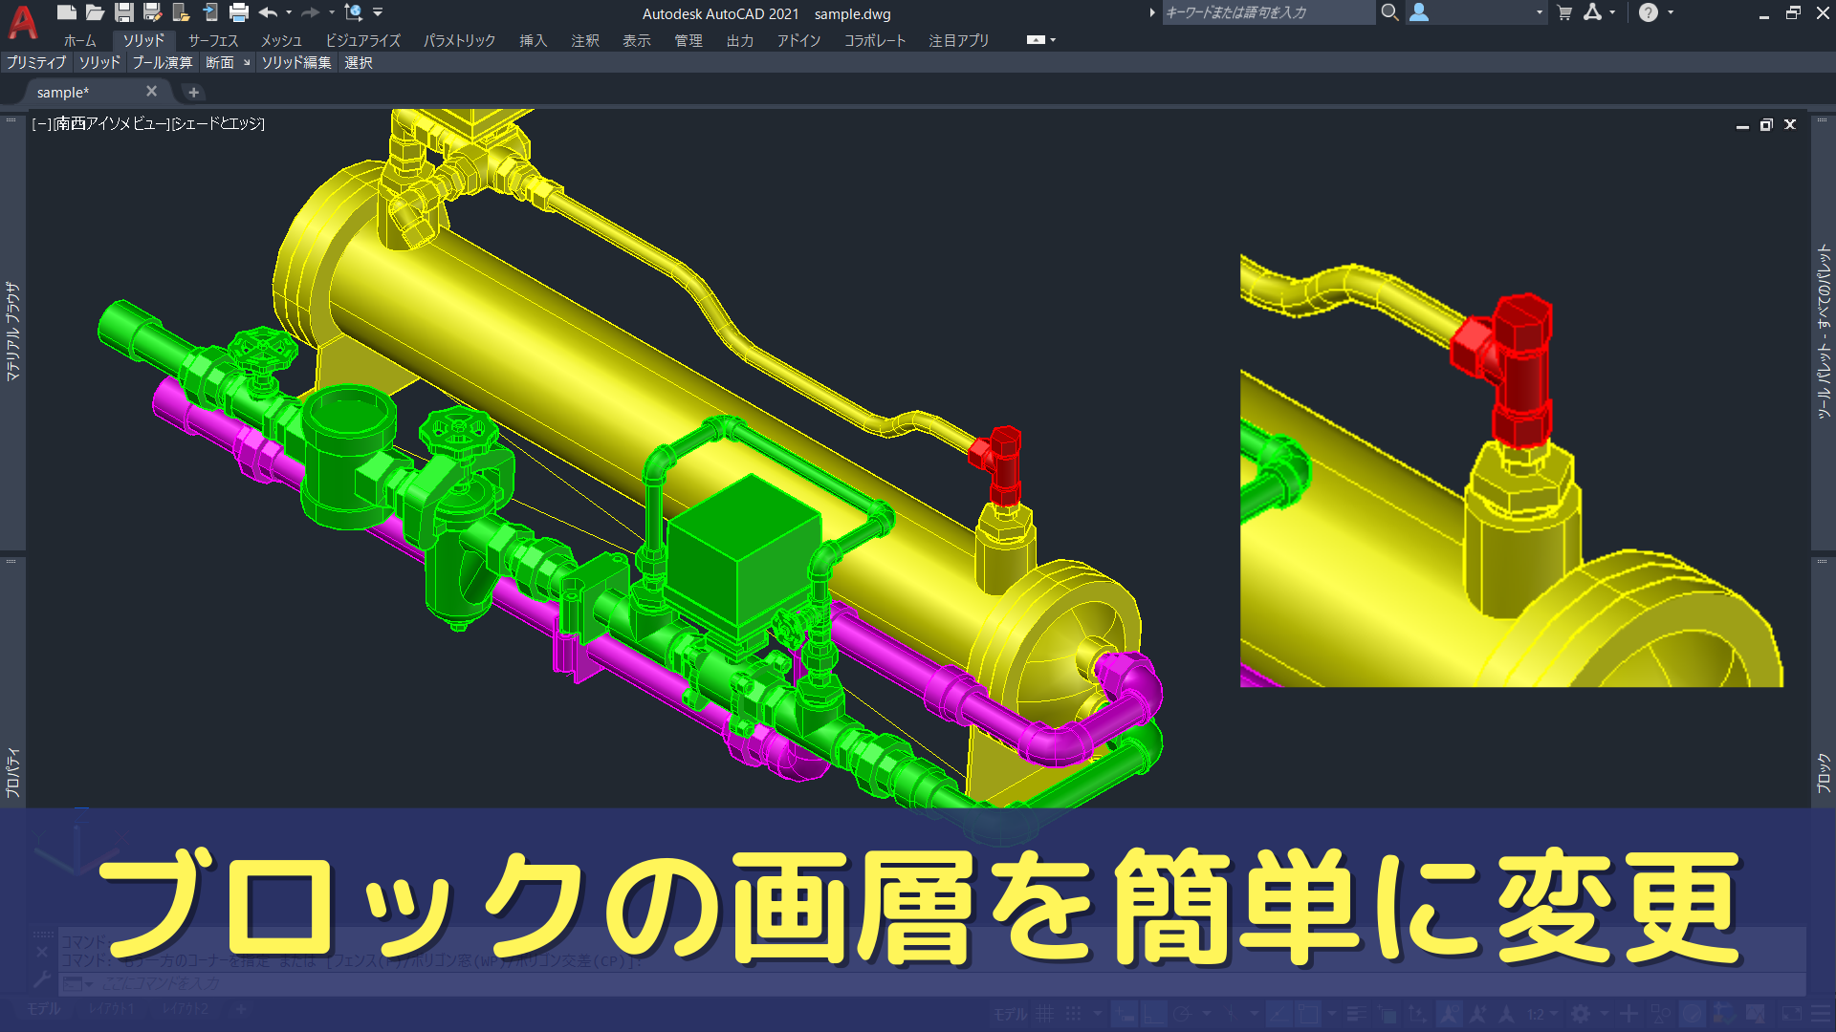Screen dimensions: 1836x1032
Task: Open the customization gear in the status bar
Action: (x=1581, y=1014)
